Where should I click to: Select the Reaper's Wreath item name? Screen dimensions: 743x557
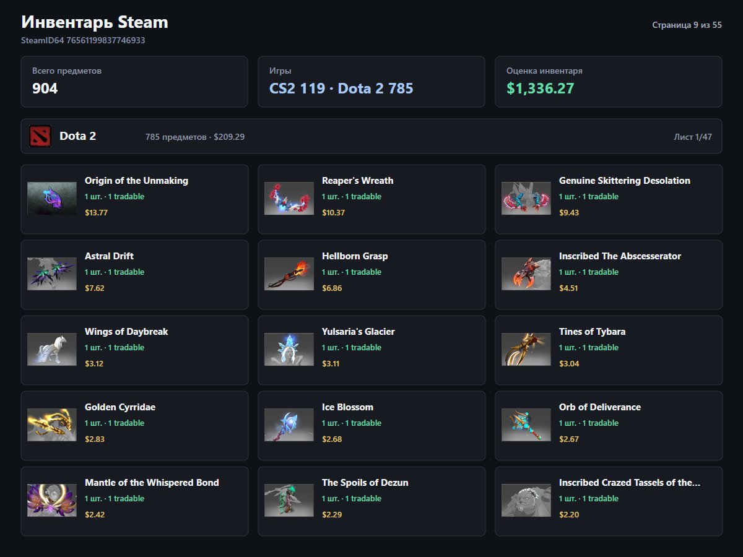coord(357,181)
